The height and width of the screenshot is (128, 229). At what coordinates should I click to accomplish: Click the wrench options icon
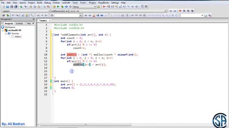[x=210, y=15]
